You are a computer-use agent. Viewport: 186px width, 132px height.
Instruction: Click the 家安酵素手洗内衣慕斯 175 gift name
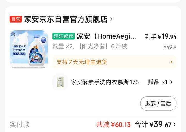point(105,82)
